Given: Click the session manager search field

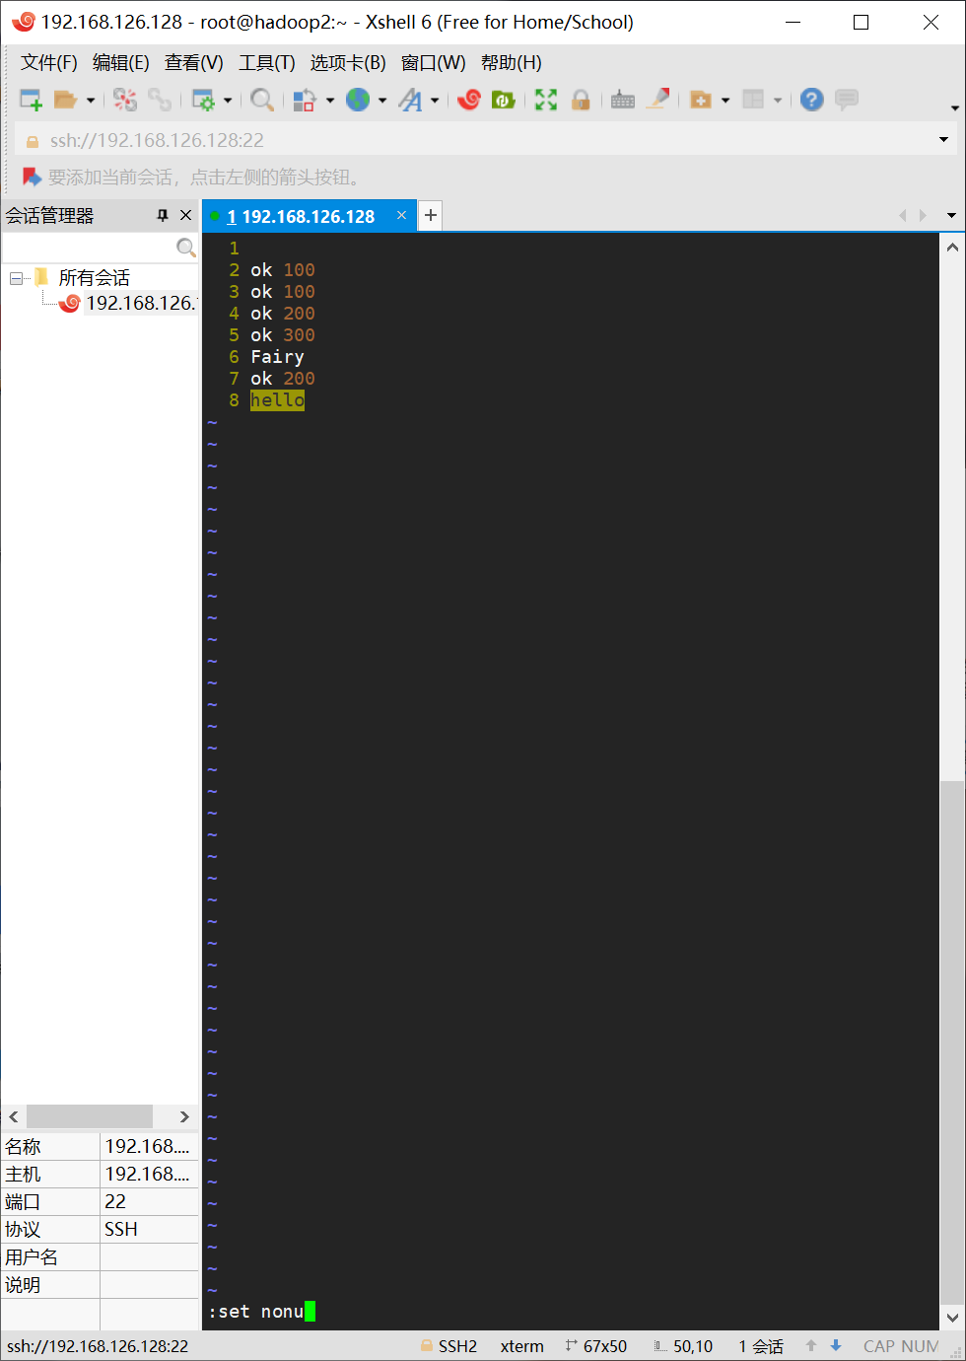Looking at the screenshot, I should 89,248.
